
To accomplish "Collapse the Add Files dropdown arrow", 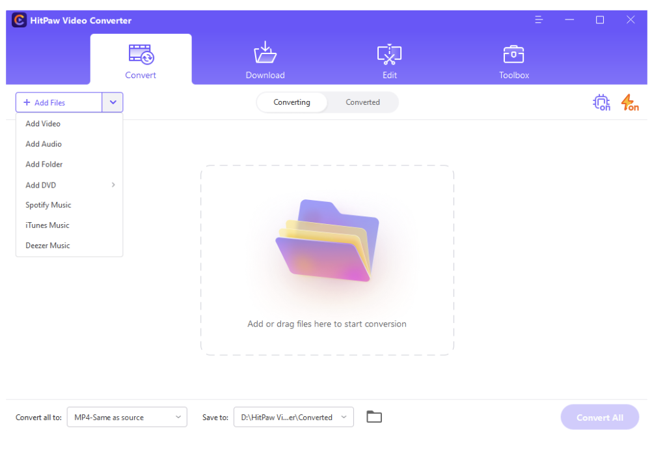I will 113,102.
